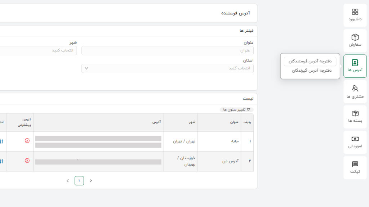Viewport: 369px width, 207px height.
Task: Click page 1 pagination button
Action: pos(79,181)
